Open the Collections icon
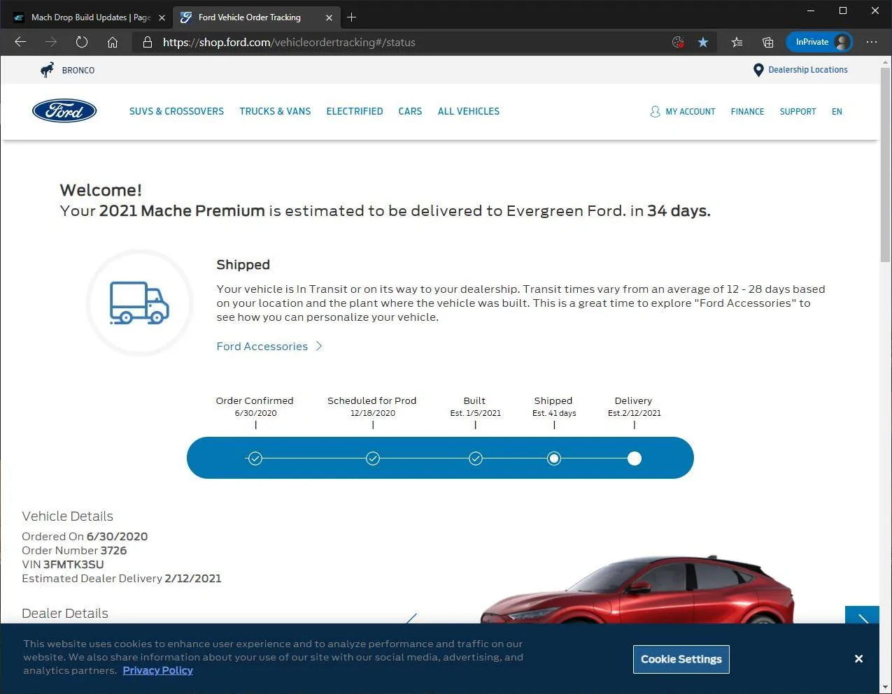Screen dimensions: 892x694 pos(767,42)
